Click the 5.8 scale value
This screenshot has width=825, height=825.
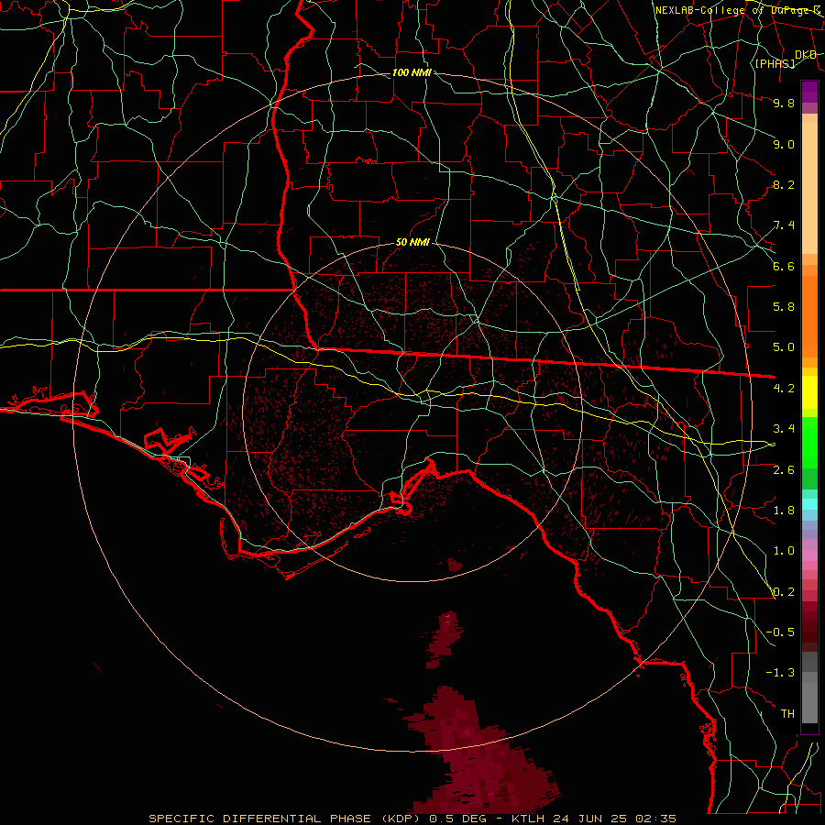coord(784,307)
